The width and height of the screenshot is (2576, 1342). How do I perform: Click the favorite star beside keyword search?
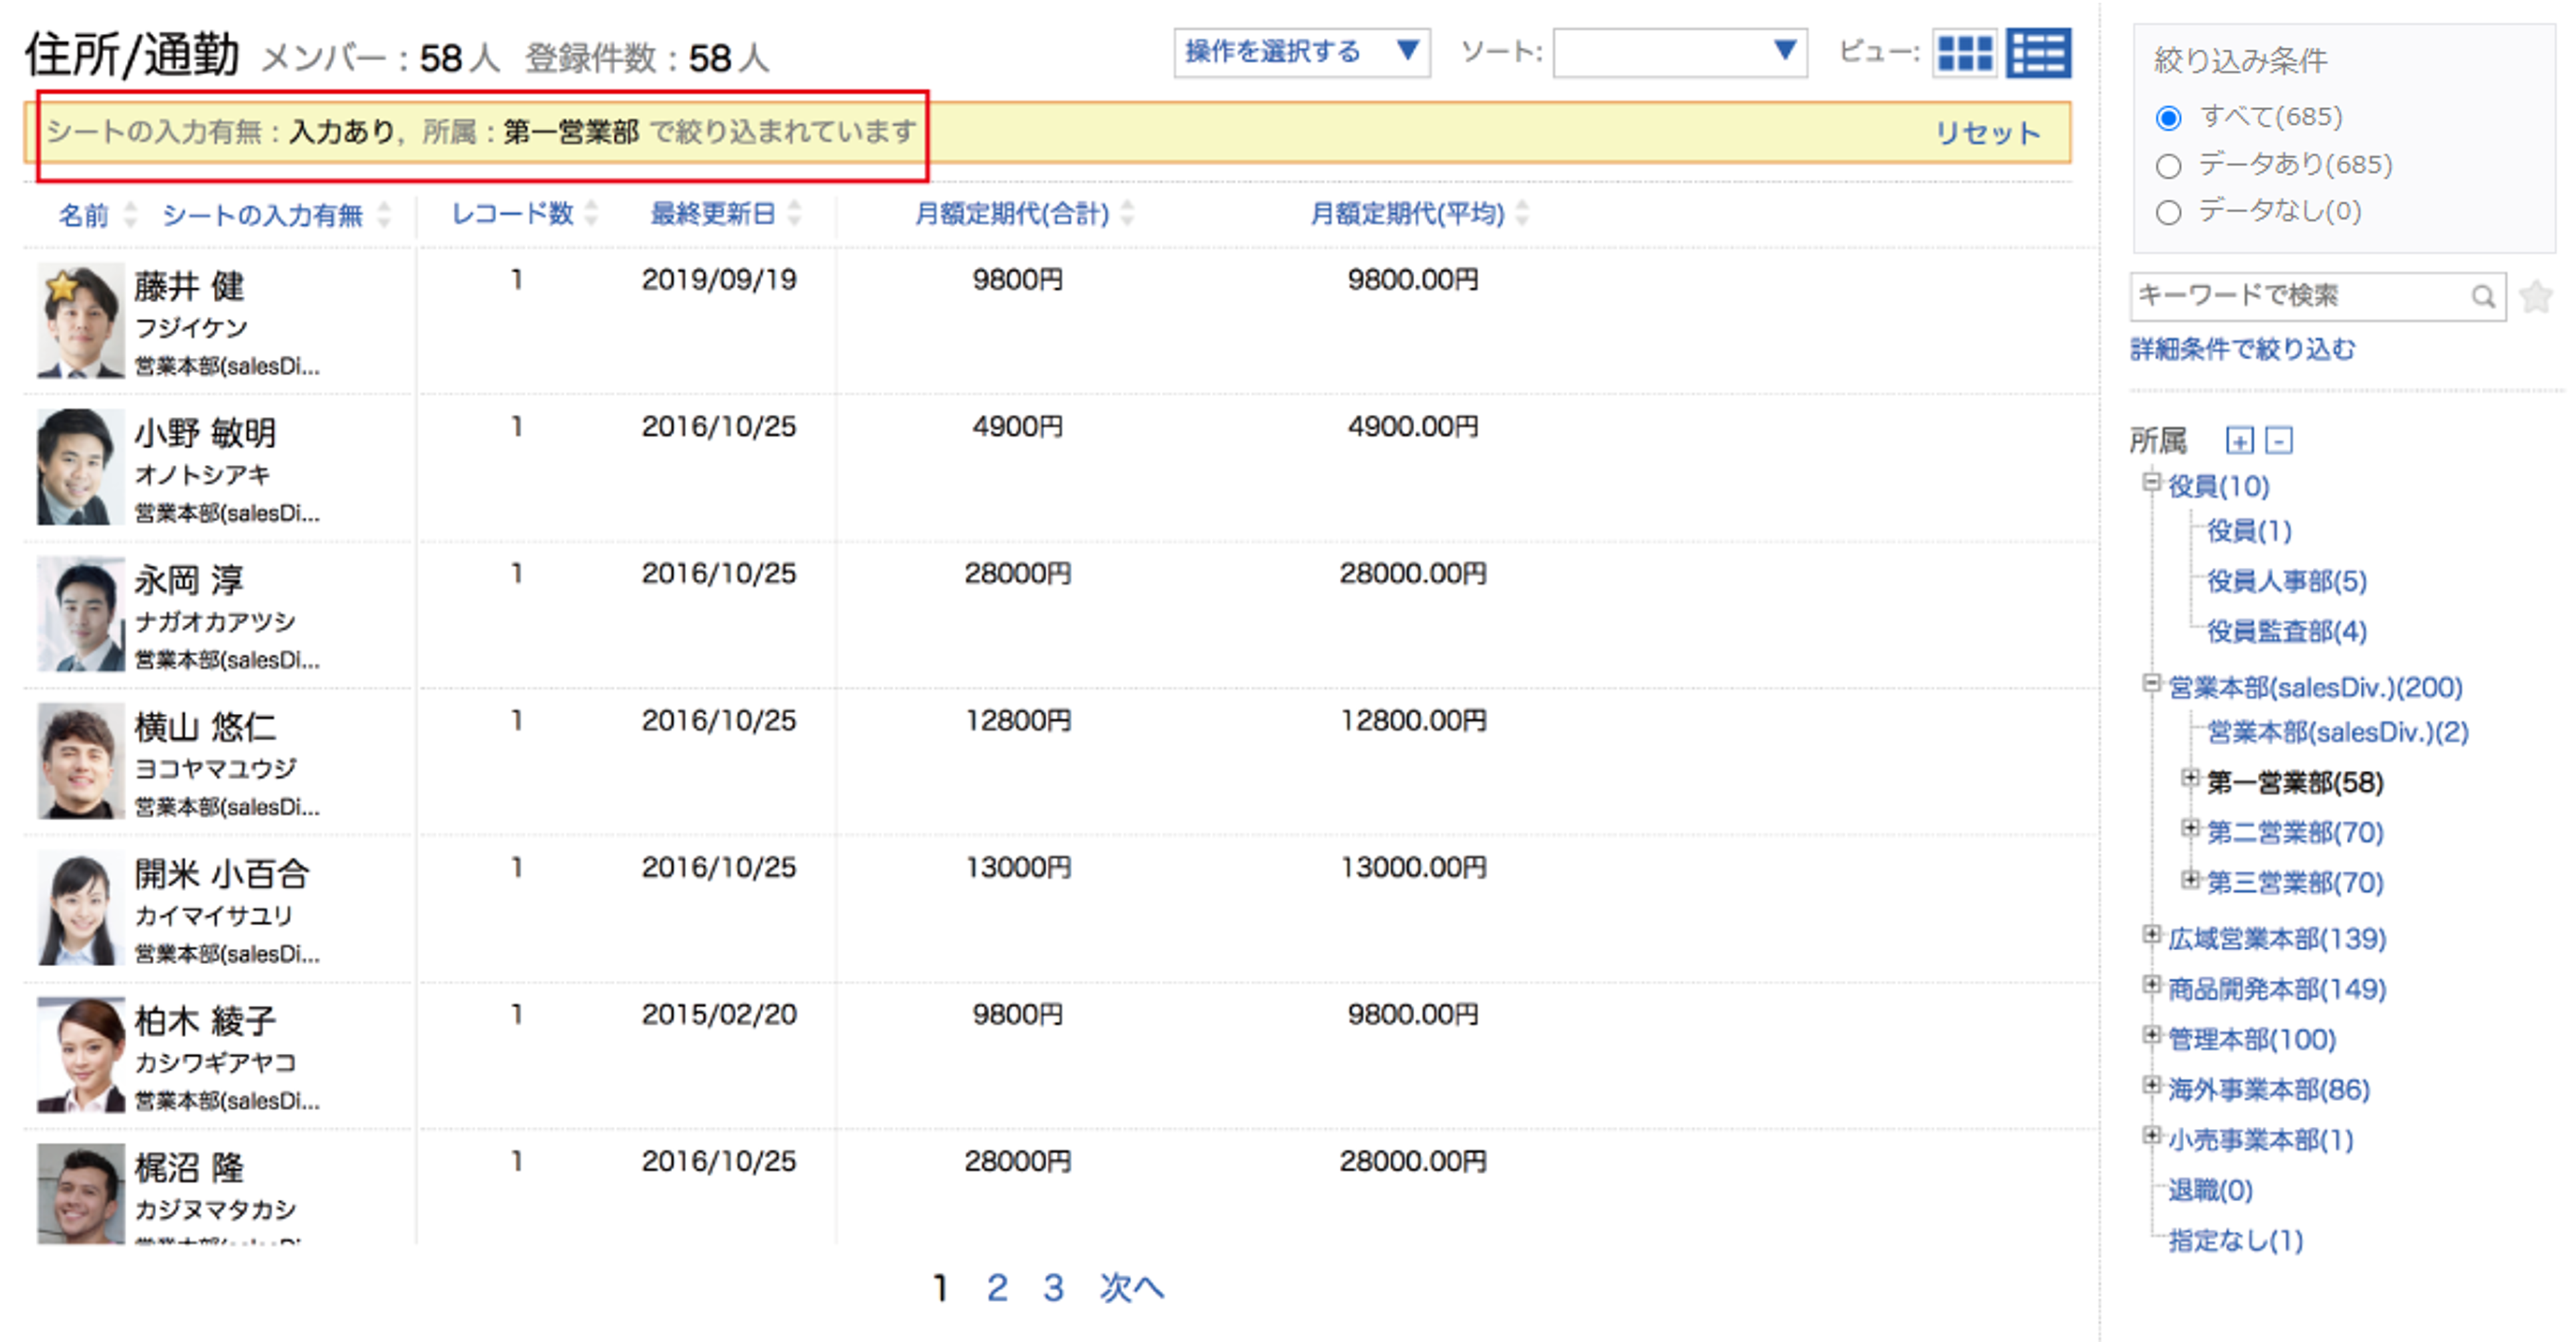2536,297
